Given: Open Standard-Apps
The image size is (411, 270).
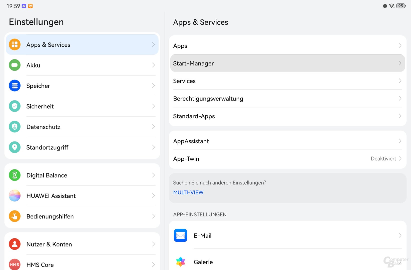Looking at the screenshot, I should coord(287,116).
